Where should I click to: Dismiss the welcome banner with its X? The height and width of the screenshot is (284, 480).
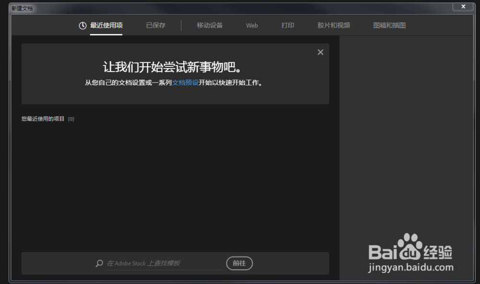coord(321,52)
